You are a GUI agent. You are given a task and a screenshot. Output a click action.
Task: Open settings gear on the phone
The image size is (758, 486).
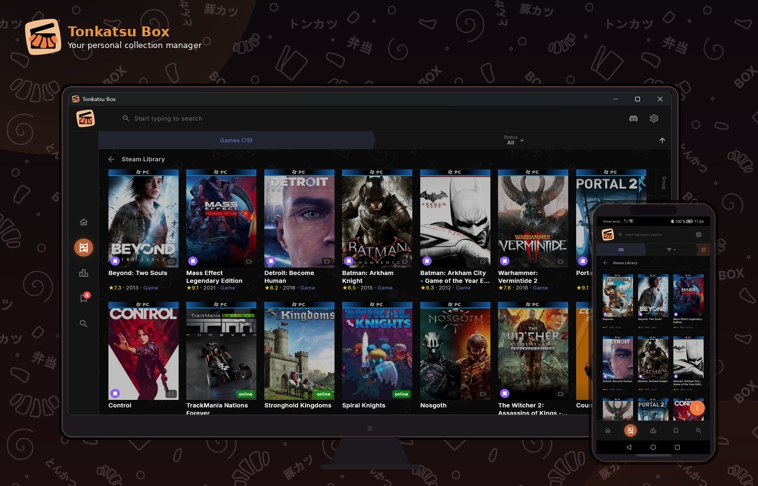(698, 234)
